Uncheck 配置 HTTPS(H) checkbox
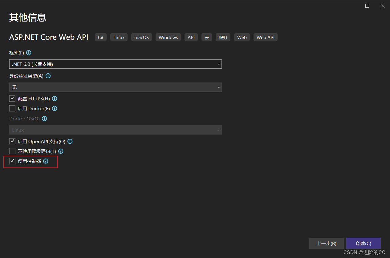390x258 pixels. click(x=12, y=99)
